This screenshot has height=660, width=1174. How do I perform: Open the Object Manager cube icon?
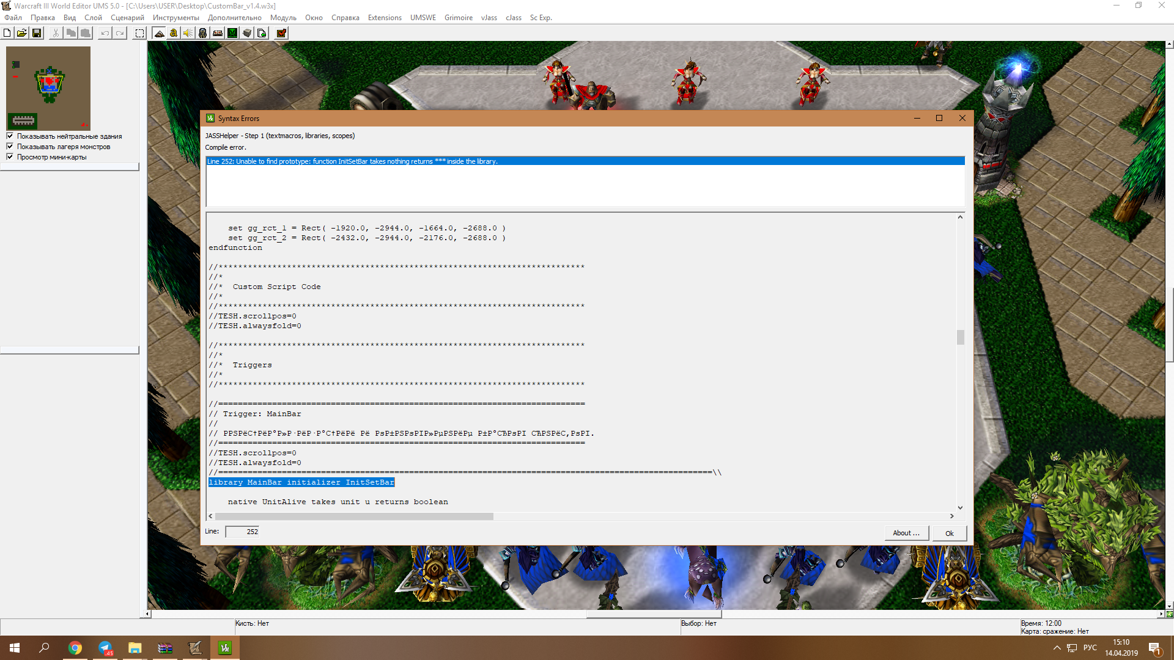[x=247, y=33]
